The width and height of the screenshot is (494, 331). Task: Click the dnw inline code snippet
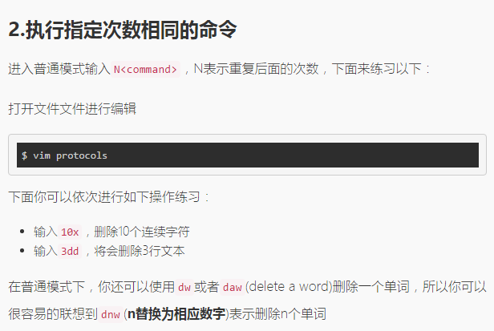(x=111, y=314)
